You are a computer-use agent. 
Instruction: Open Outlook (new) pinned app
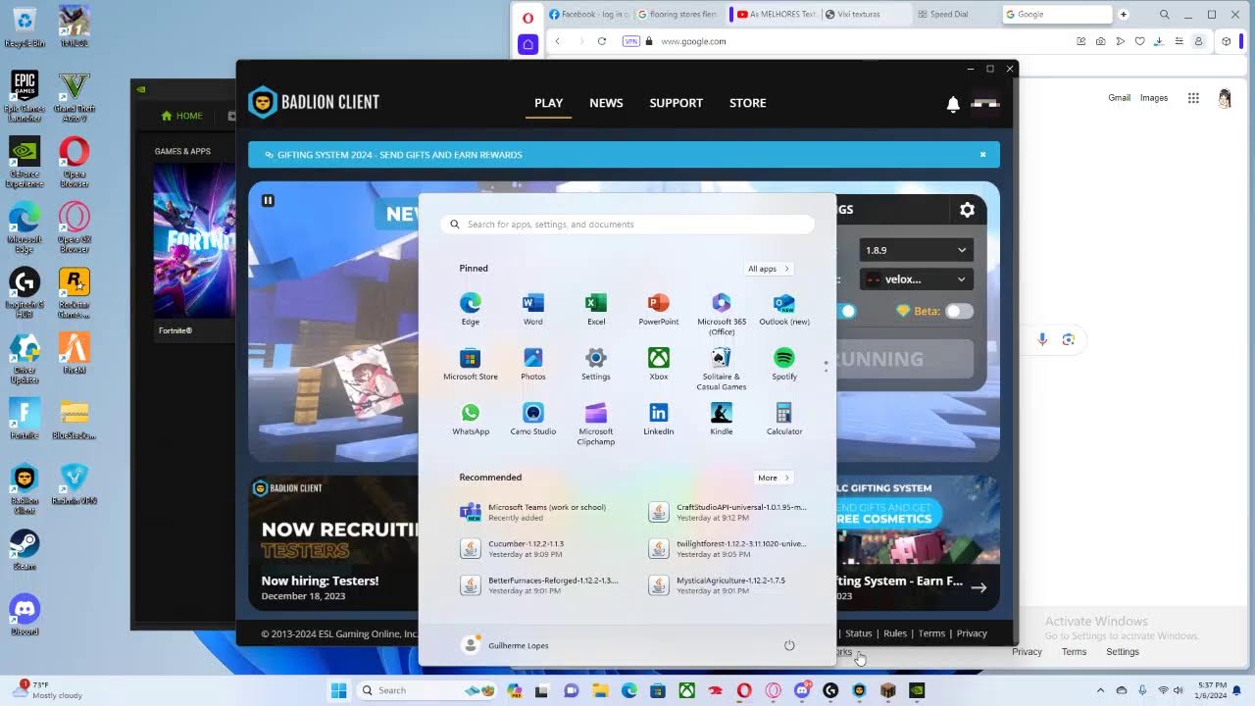tap(783, 308)
